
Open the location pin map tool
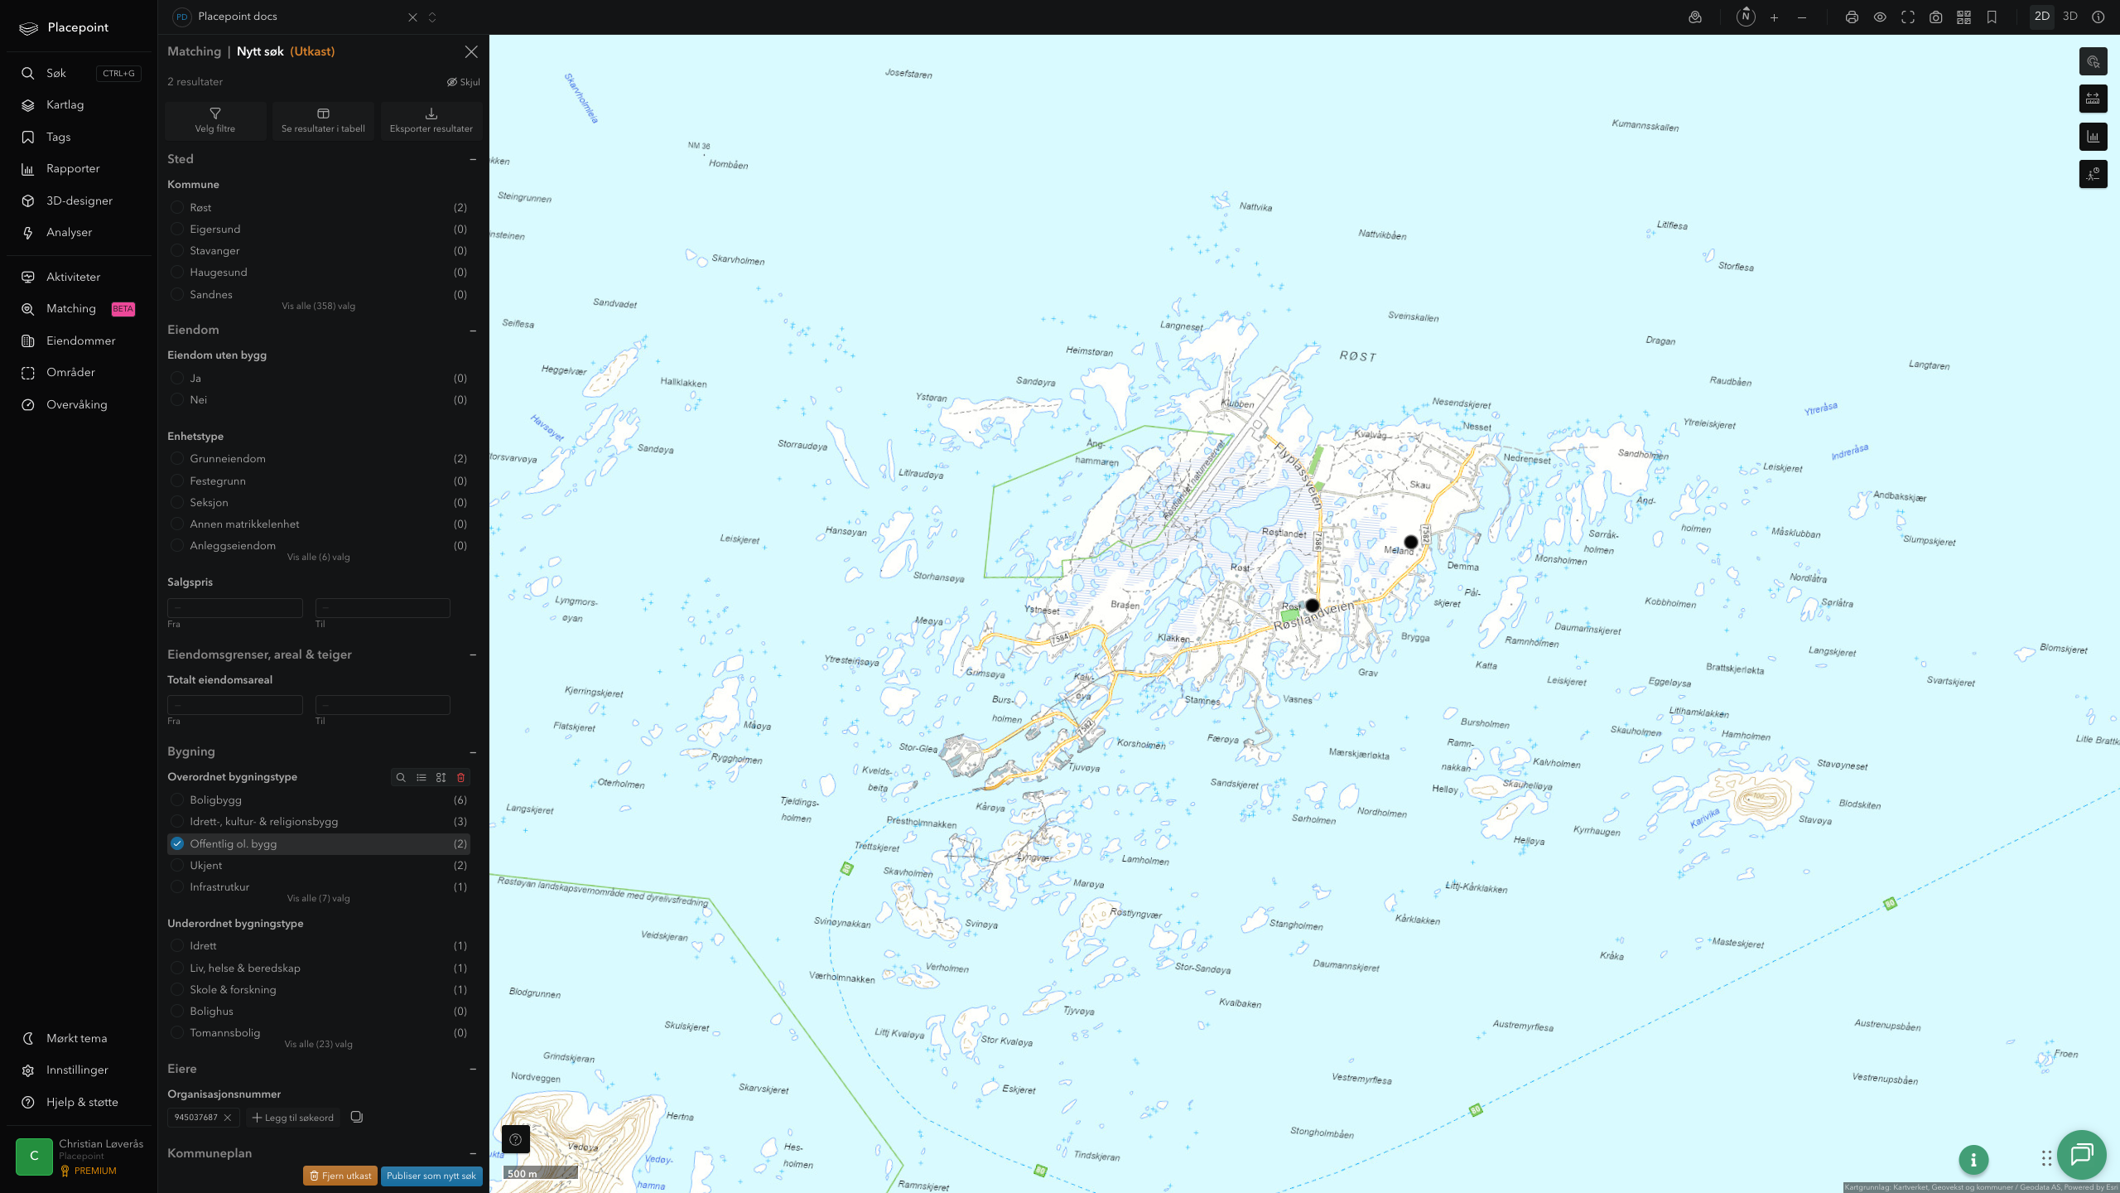coord(1695,17)
